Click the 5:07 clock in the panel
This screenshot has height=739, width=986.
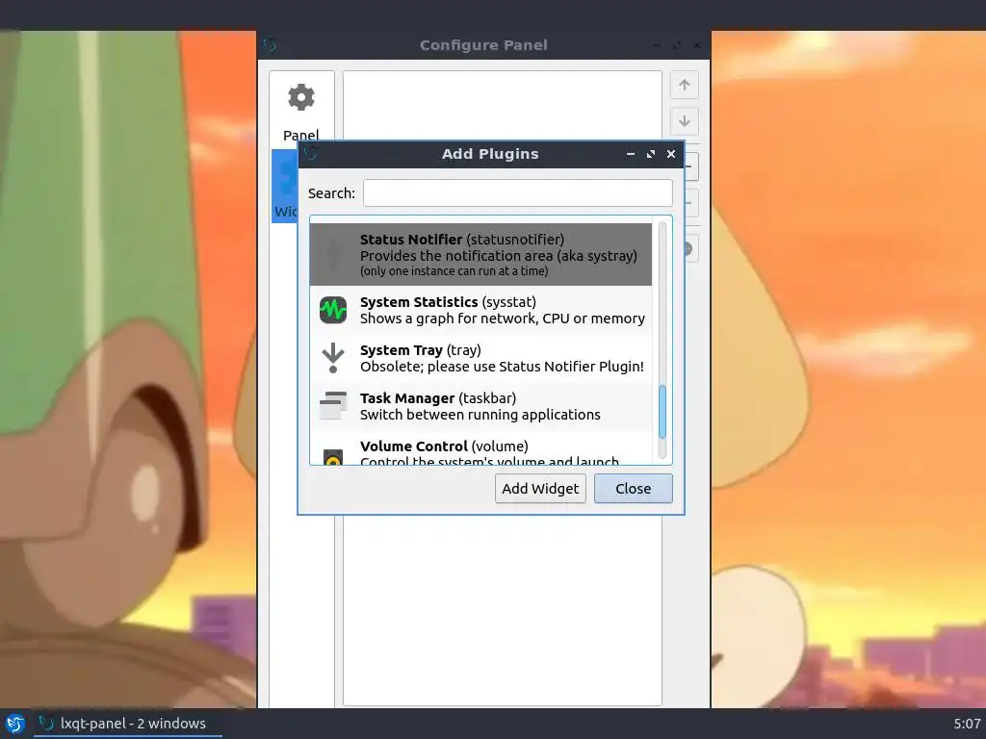pos(967,724)
